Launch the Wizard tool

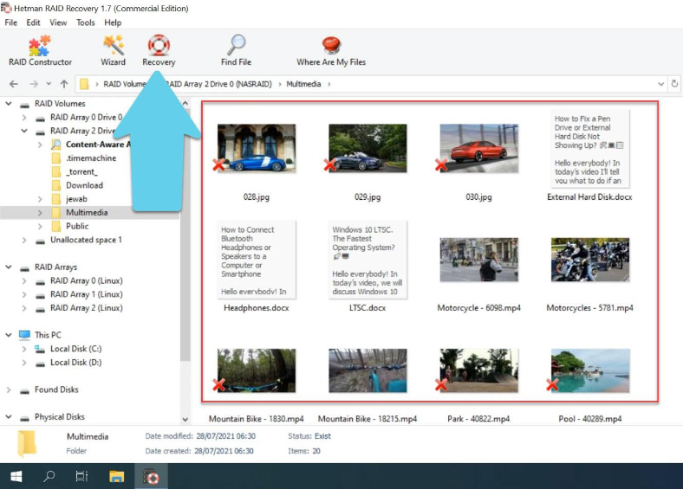click(x=113, y=50)
